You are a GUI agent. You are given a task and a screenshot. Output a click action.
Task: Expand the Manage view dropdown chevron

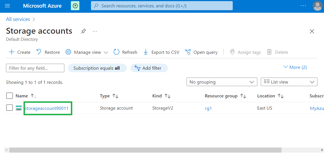(106, 52)
